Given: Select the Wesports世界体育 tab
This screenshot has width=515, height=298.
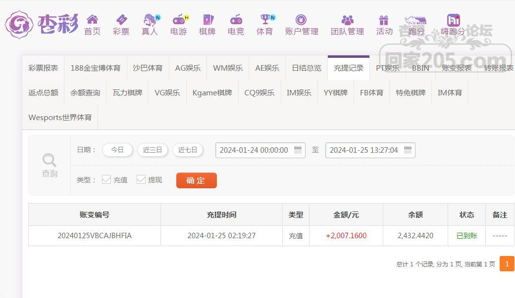Looking at the screenshot, I should click(x=60, y=118).
